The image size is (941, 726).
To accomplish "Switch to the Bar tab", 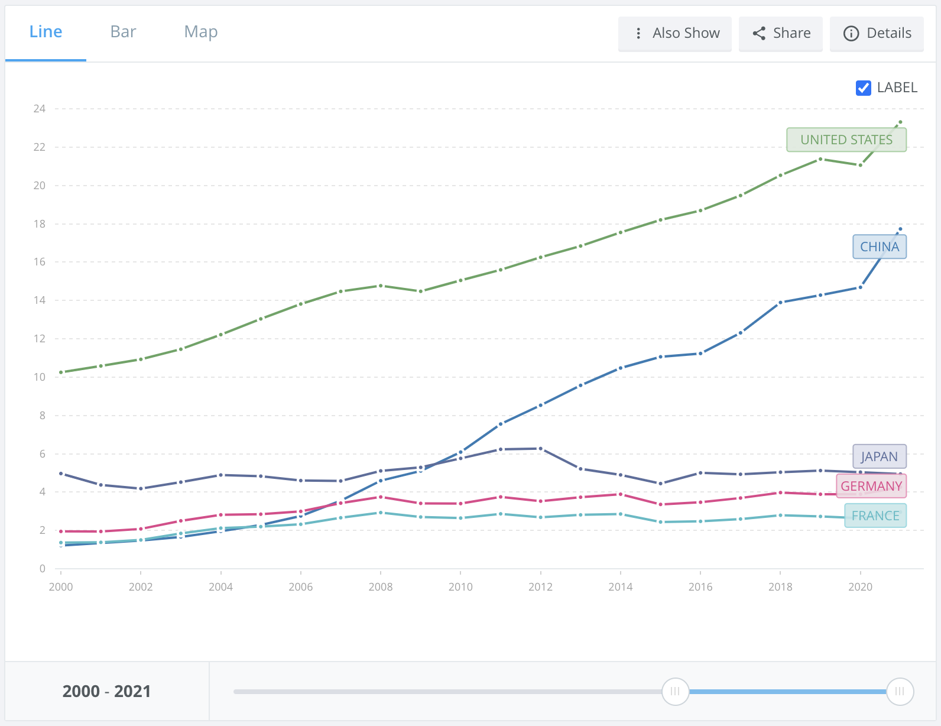I will click(x=123, y=32).
